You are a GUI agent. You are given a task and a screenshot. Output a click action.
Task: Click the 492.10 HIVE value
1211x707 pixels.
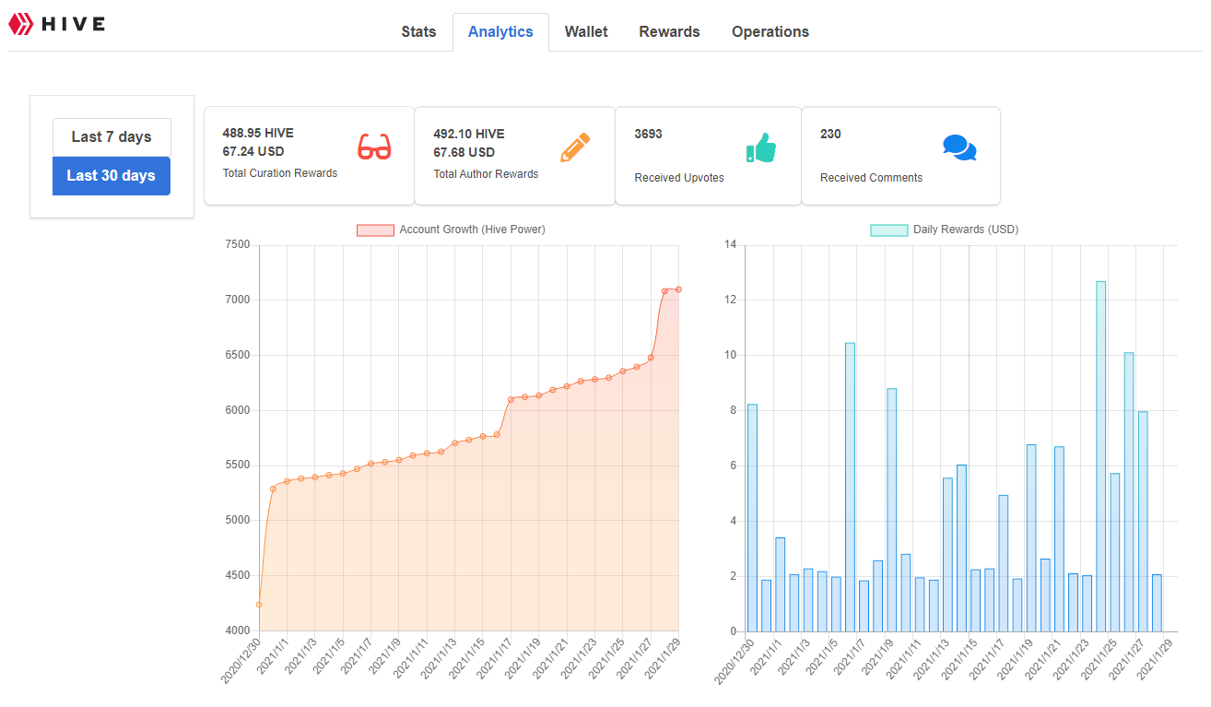click(469, 134)
